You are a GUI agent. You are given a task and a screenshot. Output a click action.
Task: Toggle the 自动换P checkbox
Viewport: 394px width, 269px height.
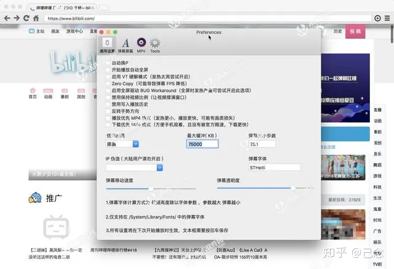pos(108,63)
